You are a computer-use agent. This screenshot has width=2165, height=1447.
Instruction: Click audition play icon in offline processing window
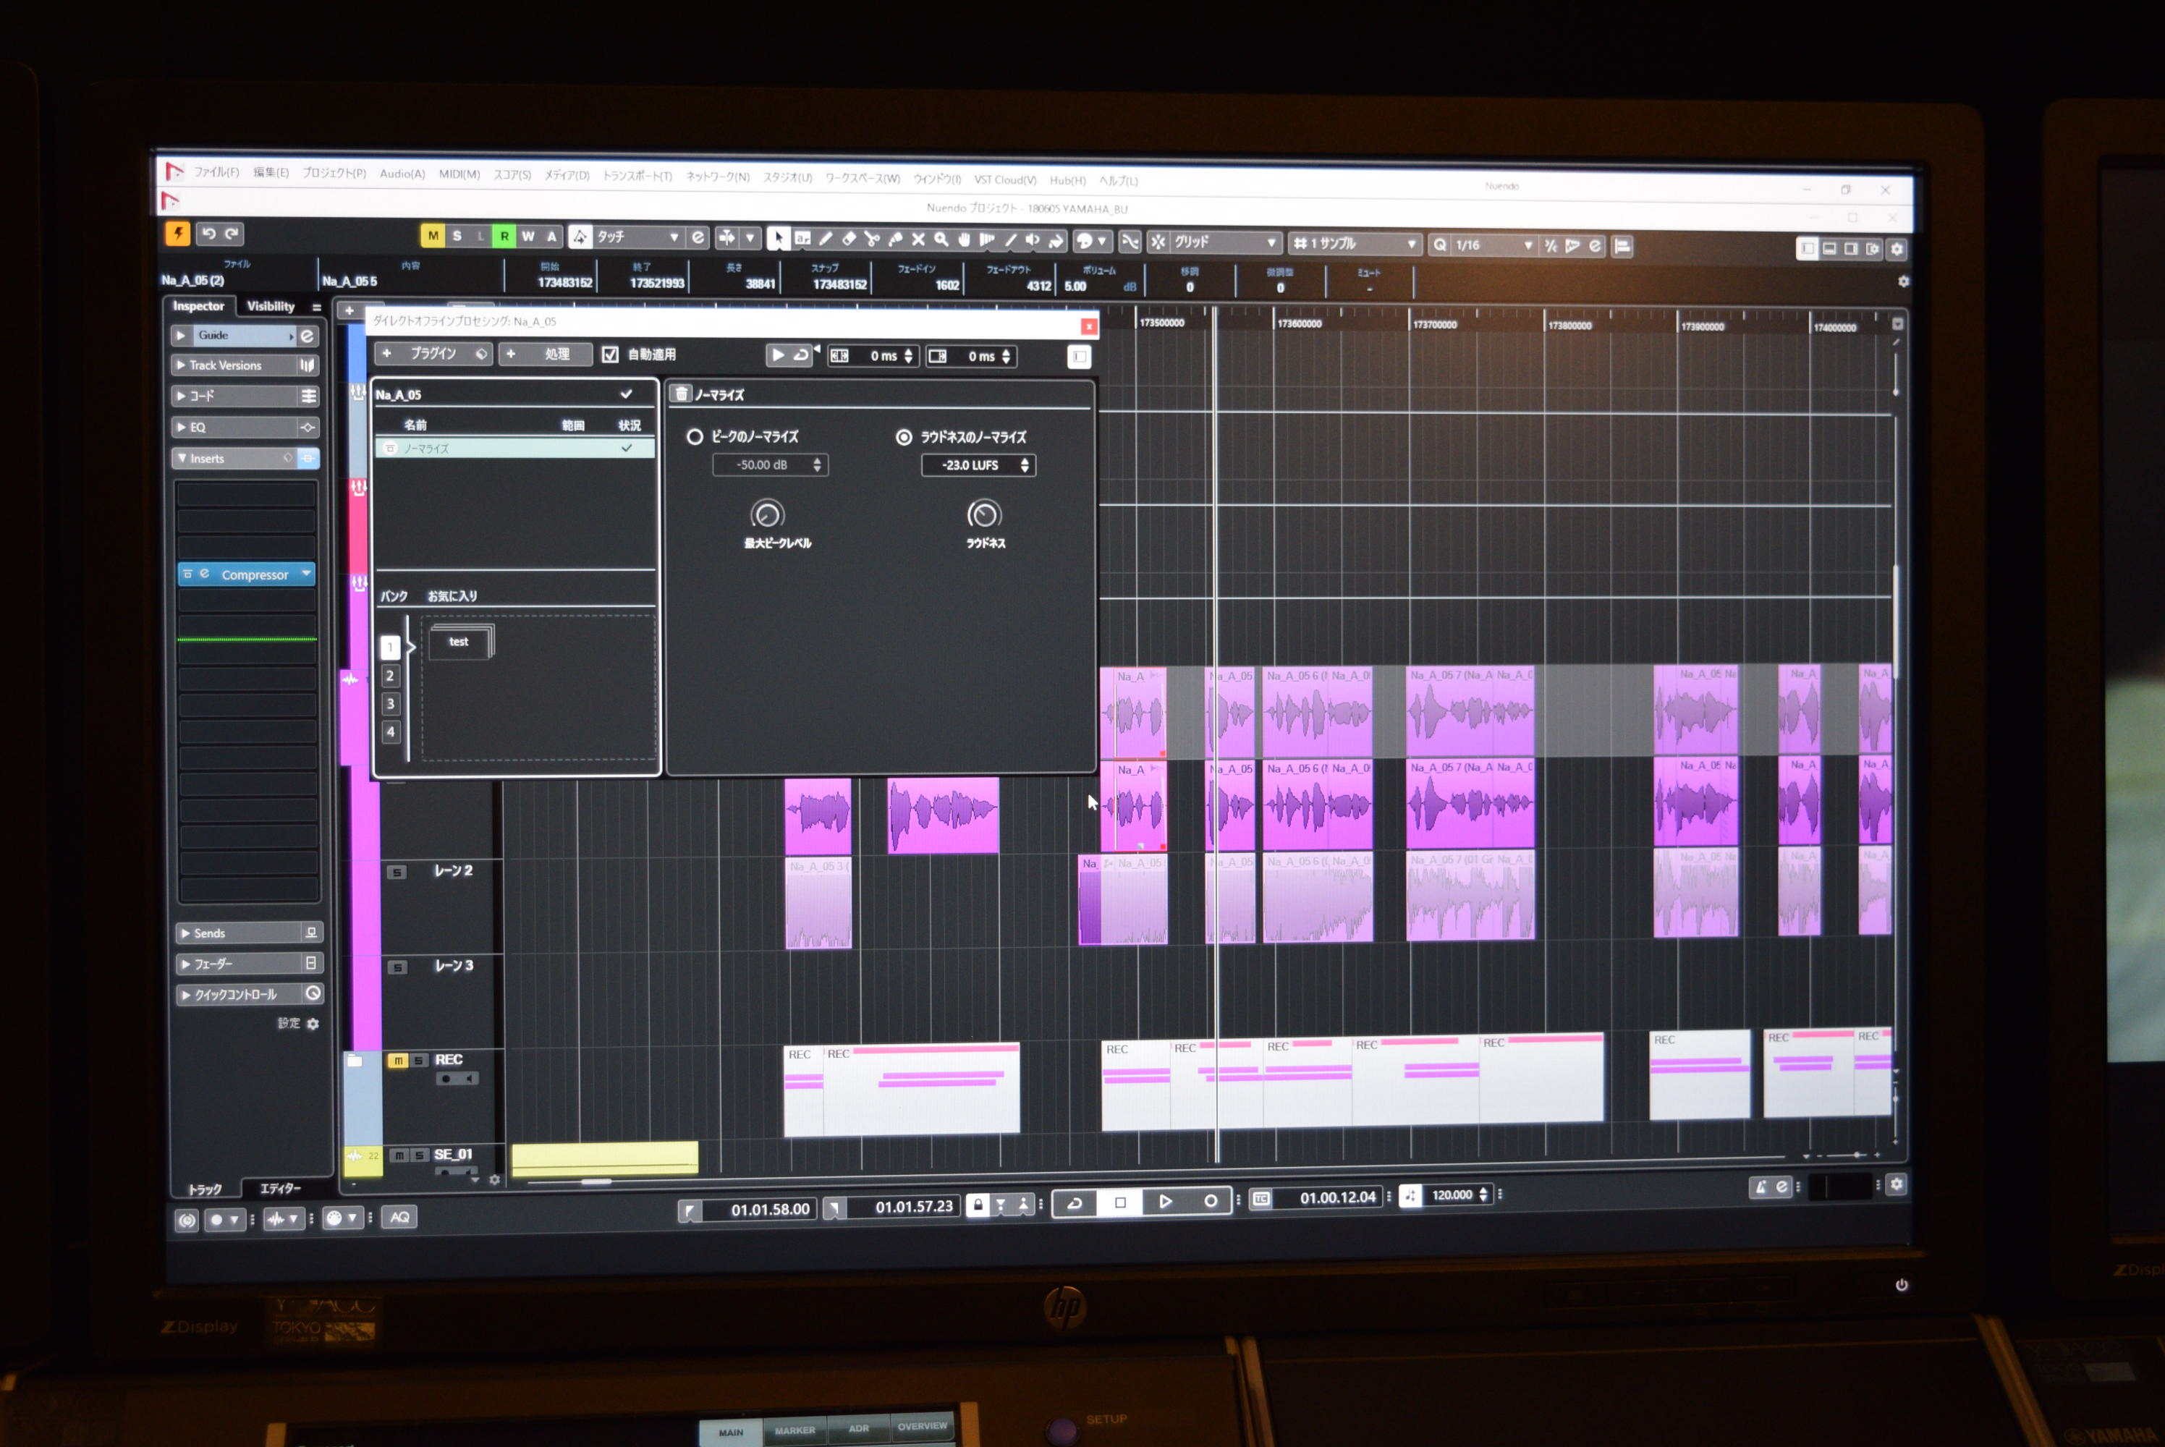(x=778, y=355)
